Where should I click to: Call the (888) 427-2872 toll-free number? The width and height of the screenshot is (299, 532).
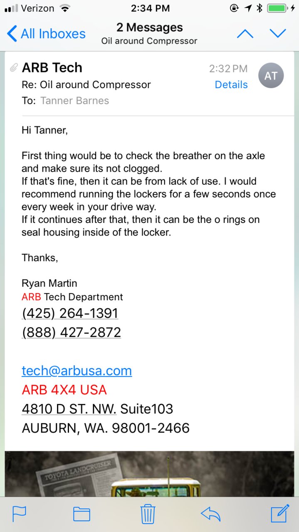pyautogui.click(x=71, y=332)
